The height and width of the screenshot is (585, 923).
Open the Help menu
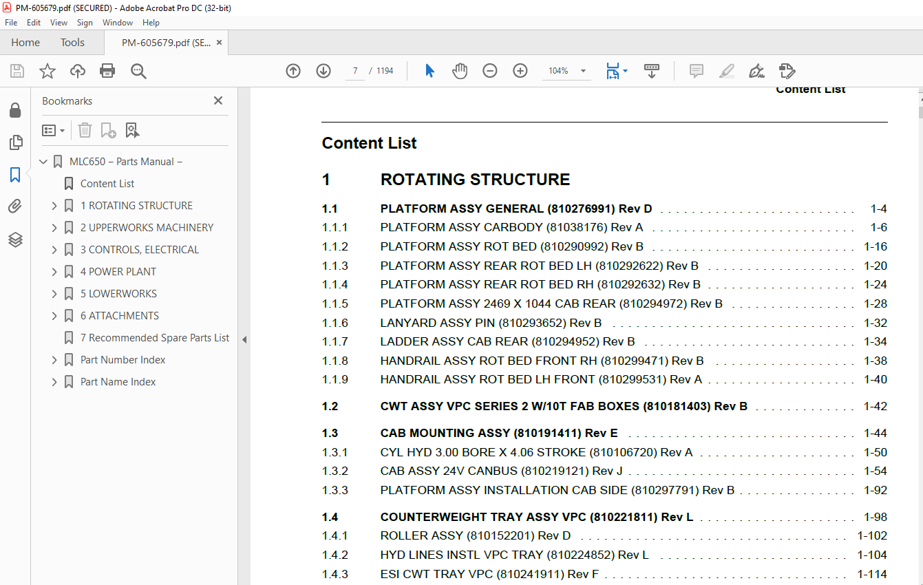(151, 23)
